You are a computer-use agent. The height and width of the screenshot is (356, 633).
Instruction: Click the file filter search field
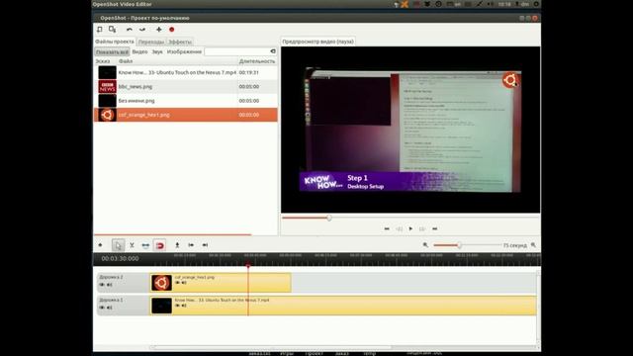point(236,51)
